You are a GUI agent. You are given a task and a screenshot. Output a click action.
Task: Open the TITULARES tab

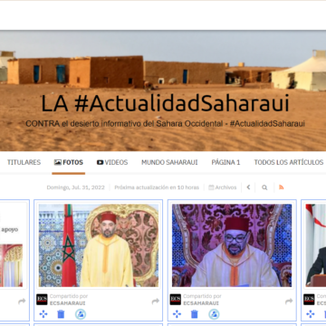pyautogui.click(x=24, y=162)
